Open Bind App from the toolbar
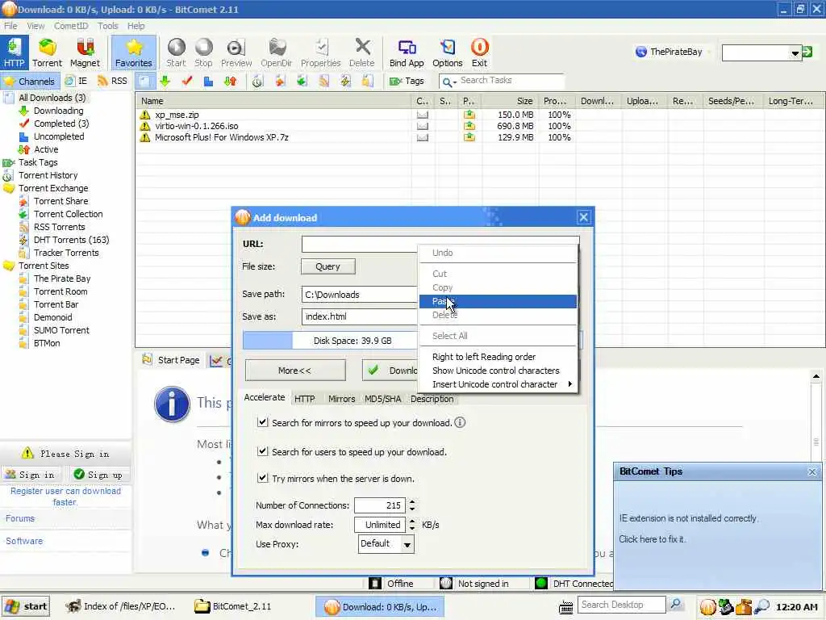The height and width of the screenshot is (620, 826). 407,52
